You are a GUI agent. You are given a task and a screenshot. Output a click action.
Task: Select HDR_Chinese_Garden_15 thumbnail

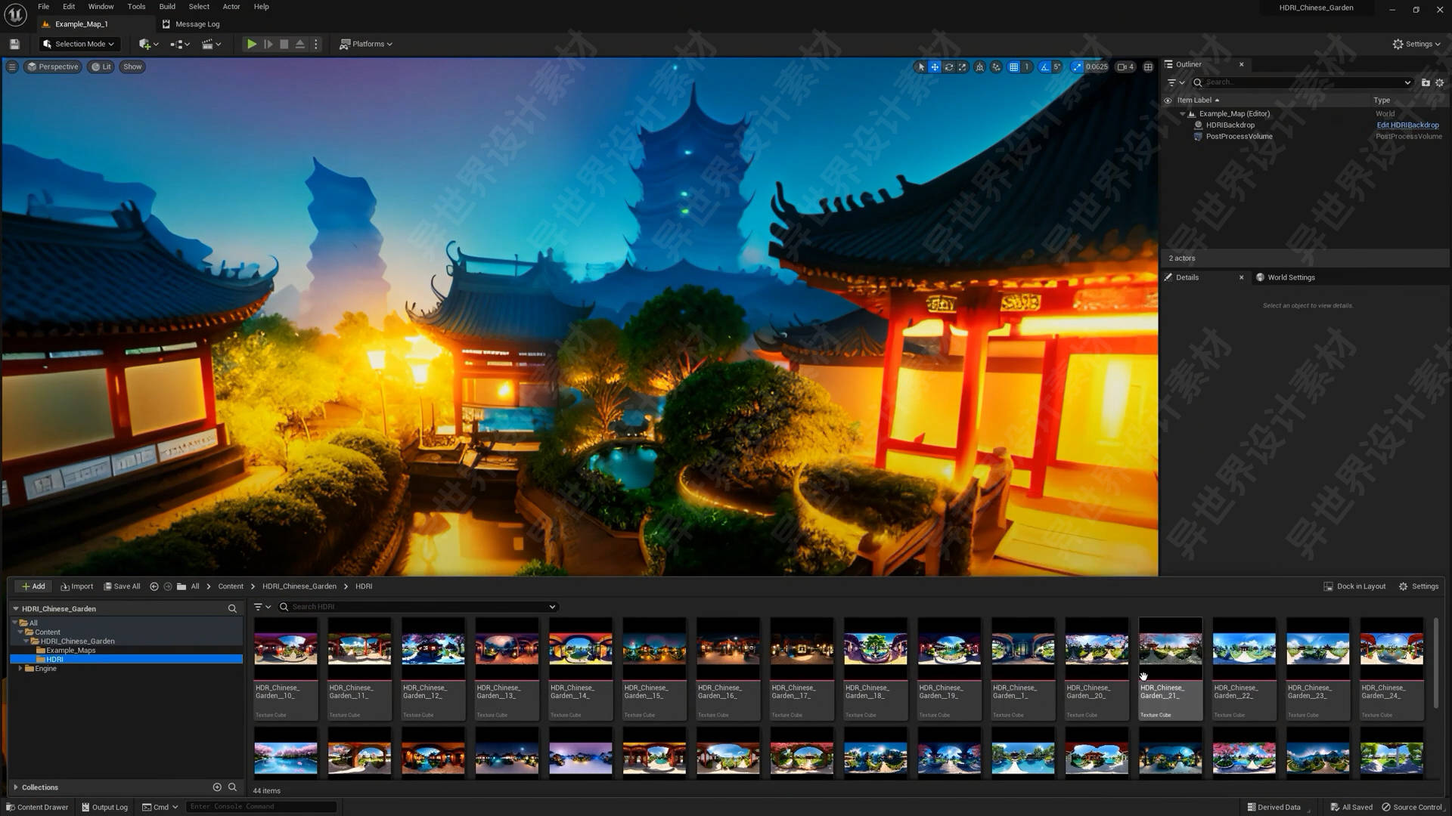[x=654, y=649]
